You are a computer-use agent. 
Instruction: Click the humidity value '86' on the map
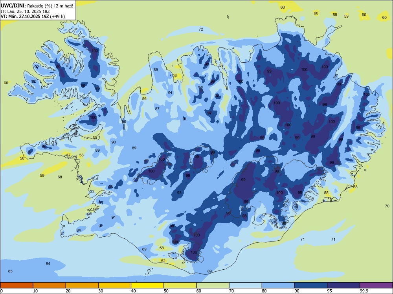point(124,122)
